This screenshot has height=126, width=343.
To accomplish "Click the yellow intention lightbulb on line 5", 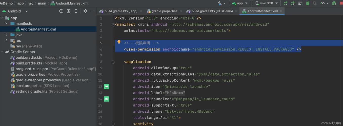I will (x=119, y=42).
